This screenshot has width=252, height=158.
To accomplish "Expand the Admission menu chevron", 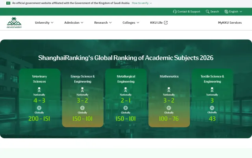I will (82, 23).
